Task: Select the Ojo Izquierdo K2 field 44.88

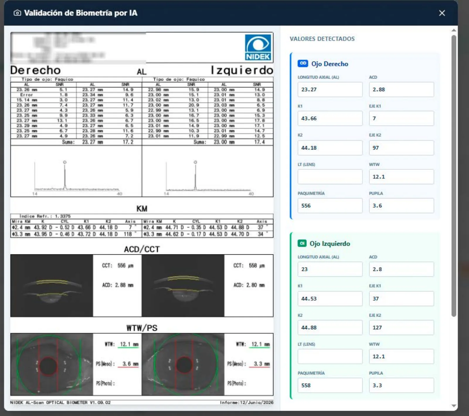Action: 330,327
